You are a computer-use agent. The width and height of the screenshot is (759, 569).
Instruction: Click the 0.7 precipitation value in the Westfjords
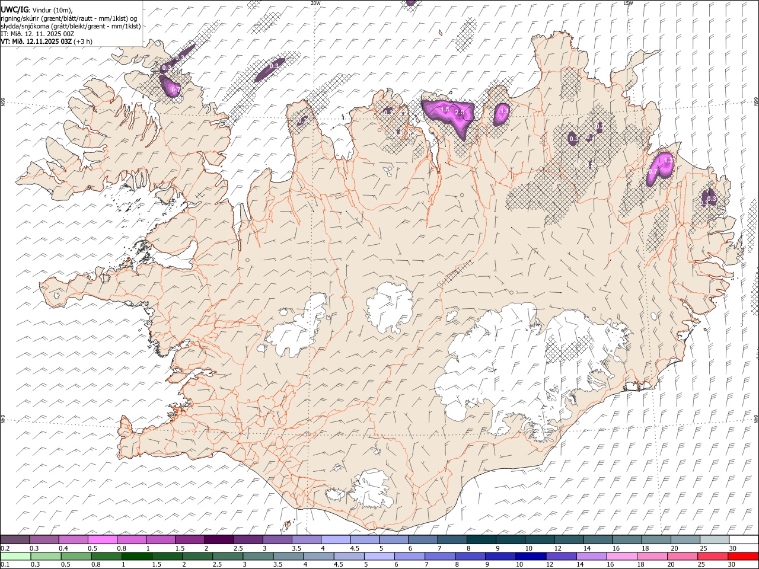tap(175, 89)
